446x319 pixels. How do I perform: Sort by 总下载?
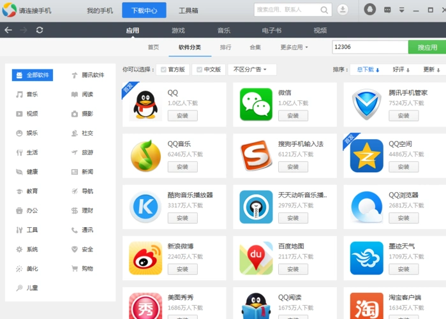click(368, 70)
